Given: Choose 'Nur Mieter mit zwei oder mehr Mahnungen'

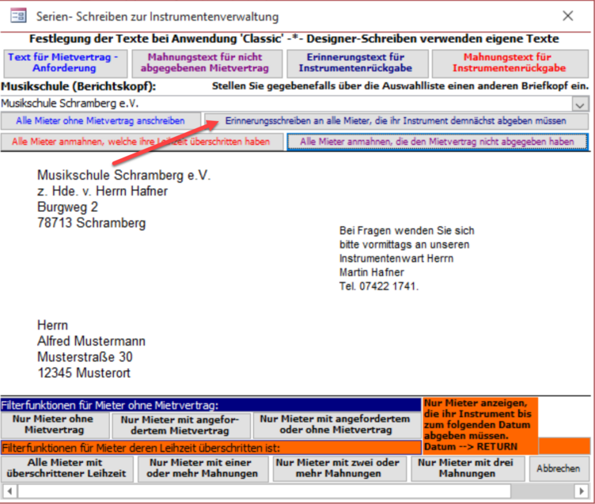Looking at the screenshot, I should (337, 468).
